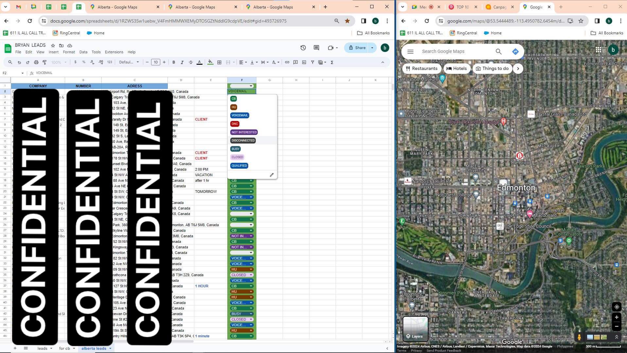
Task: Open the Send Product Feedback link
Action: [x=444, y=351]
